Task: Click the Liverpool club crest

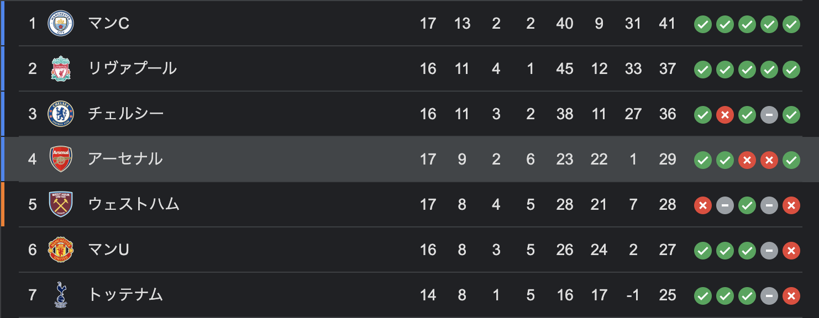Action: pos(61,68)
